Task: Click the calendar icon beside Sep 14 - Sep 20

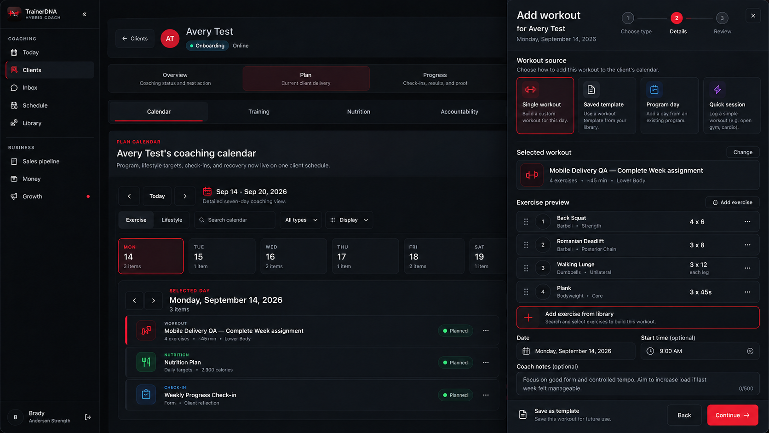Action: (x=207, y=191)
